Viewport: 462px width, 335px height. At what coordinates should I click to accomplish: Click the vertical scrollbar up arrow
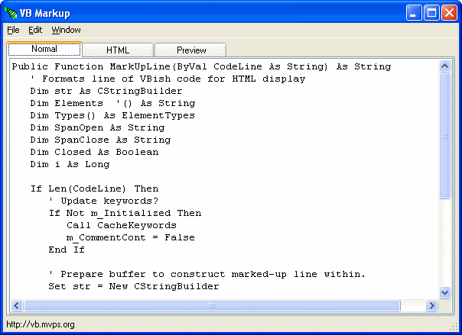pos(444,66)
